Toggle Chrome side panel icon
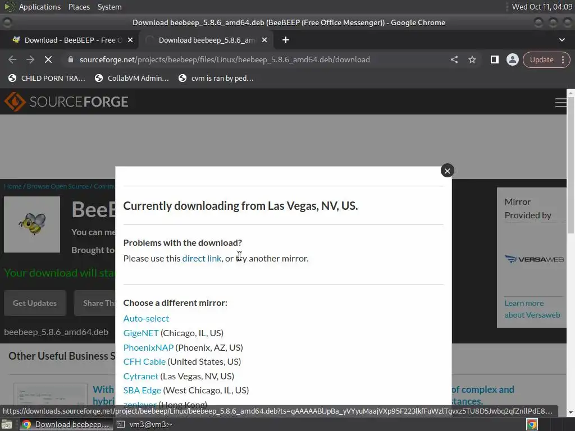The height and width of the screenshot is (431, 575). 494,59
